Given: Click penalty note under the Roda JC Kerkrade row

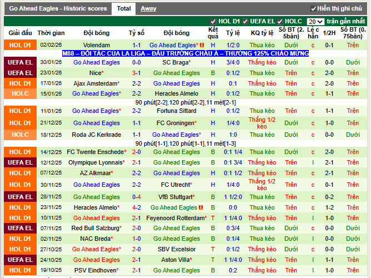Looking at the screenshot, I should click(x=185, y=143).
